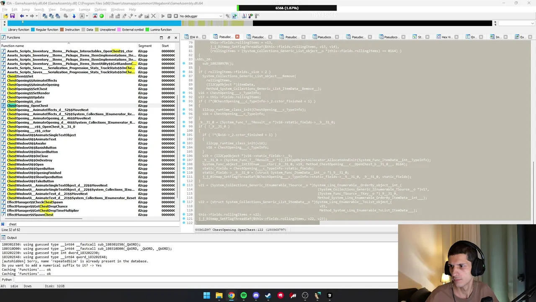Clear the chest filter with the X icon
The width and height of the screenshot is (536, 302).
point(3,224)
